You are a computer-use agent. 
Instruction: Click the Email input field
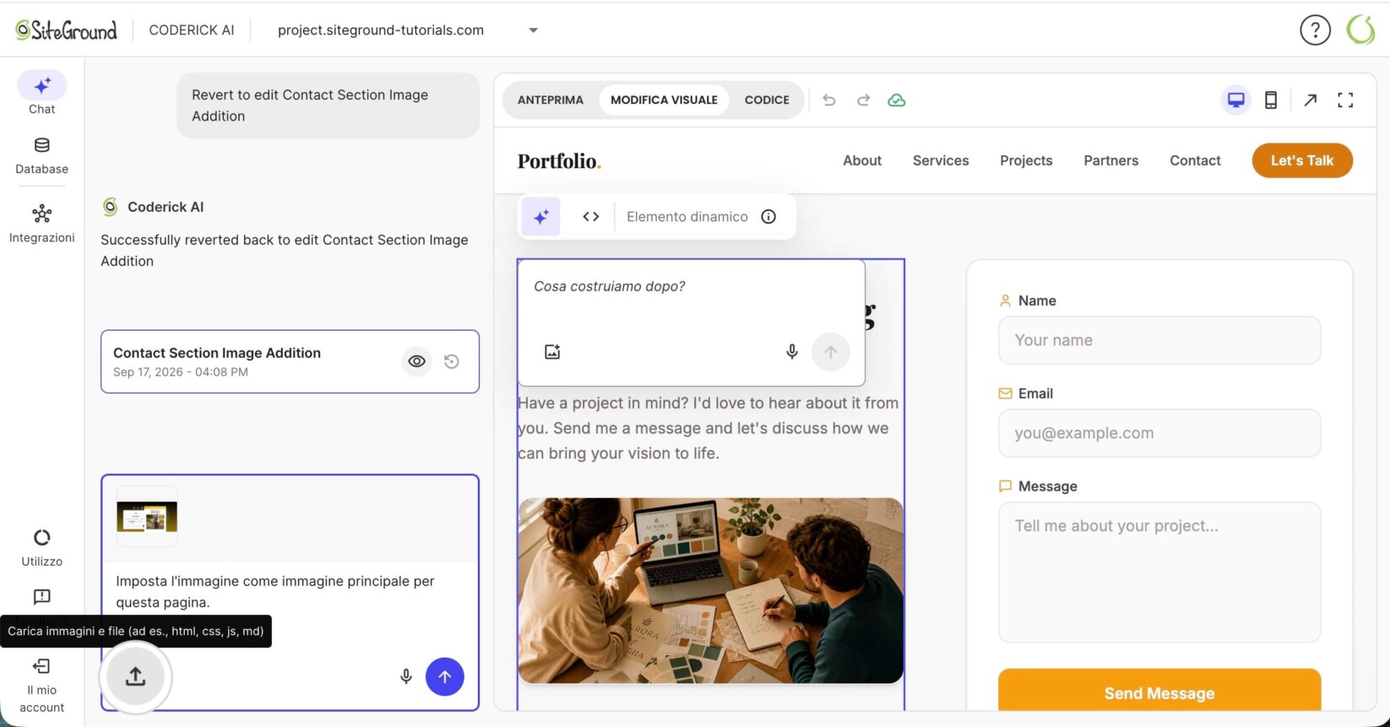coord(1159,433)
